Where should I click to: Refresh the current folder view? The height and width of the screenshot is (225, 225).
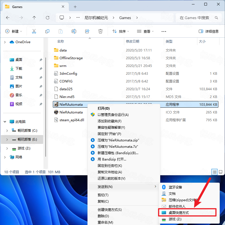[x=48, y=18]
